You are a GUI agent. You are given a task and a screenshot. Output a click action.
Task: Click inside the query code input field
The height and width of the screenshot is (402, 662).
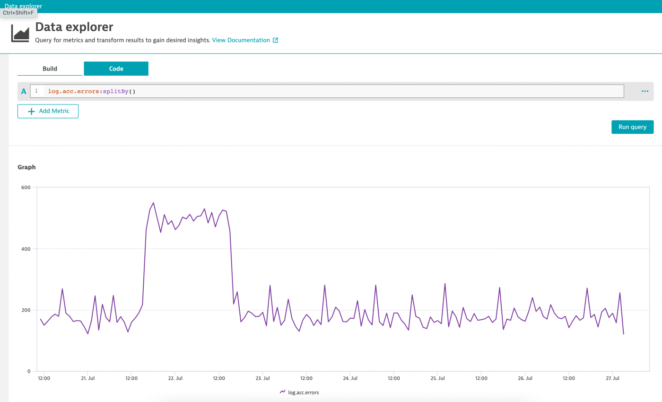pyautogui.click(x=284, y=91)
